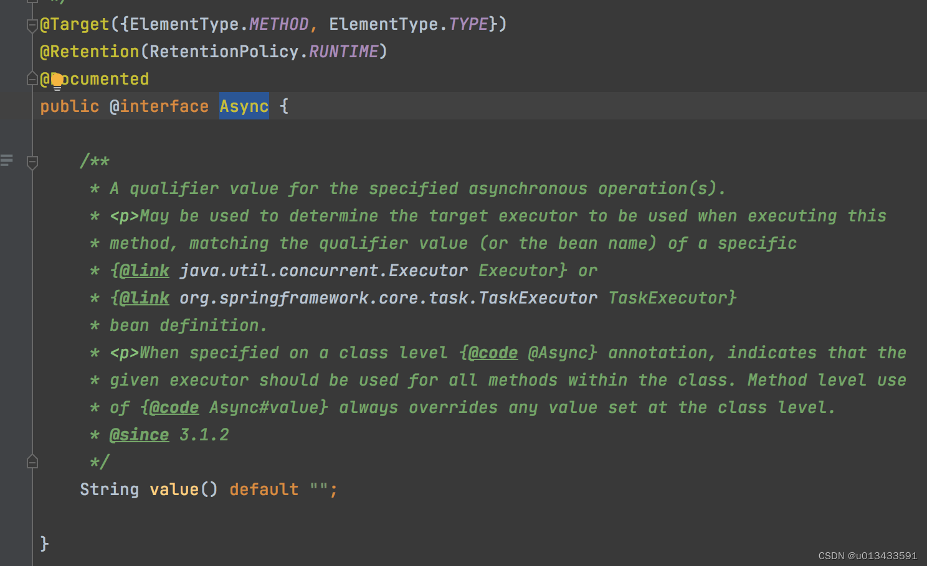Click the default keyword
Viewport: 927px width, 566px height.
click(264, 489)
